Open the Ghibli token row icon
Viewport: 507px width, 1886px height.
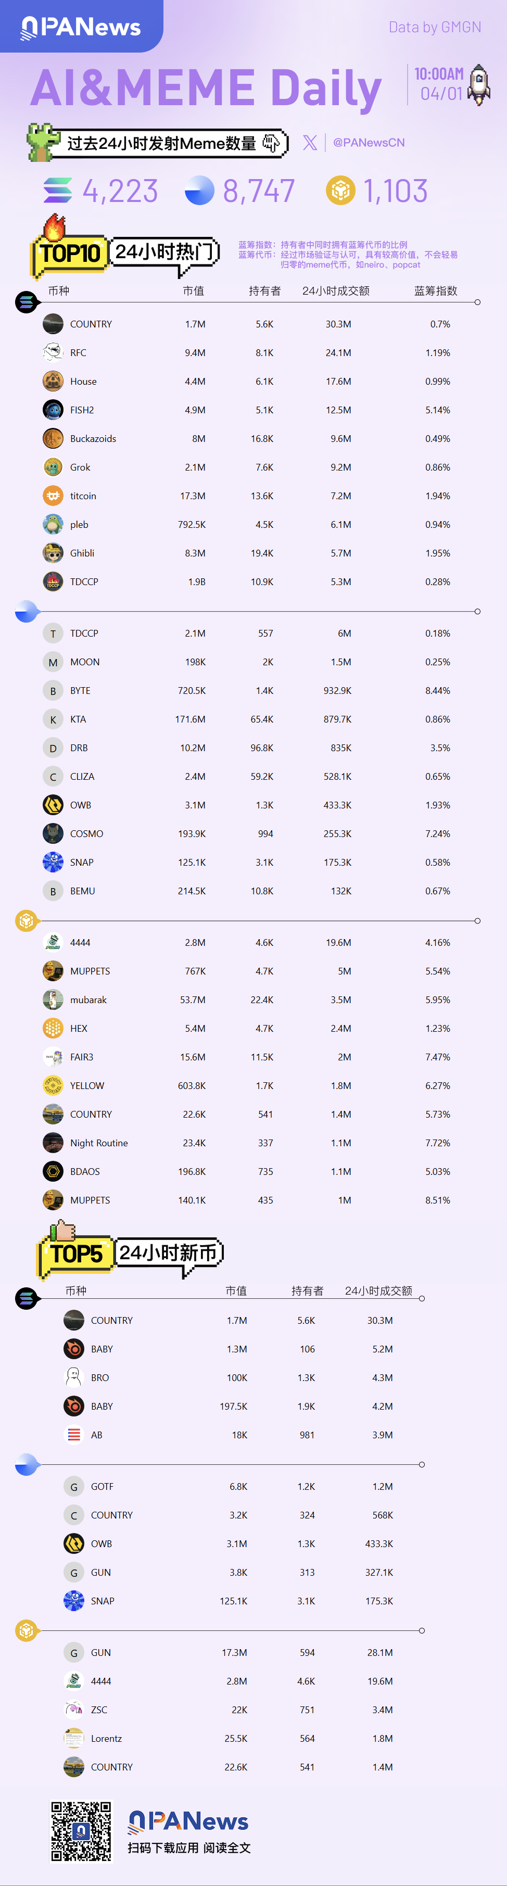tap(53, 553)
